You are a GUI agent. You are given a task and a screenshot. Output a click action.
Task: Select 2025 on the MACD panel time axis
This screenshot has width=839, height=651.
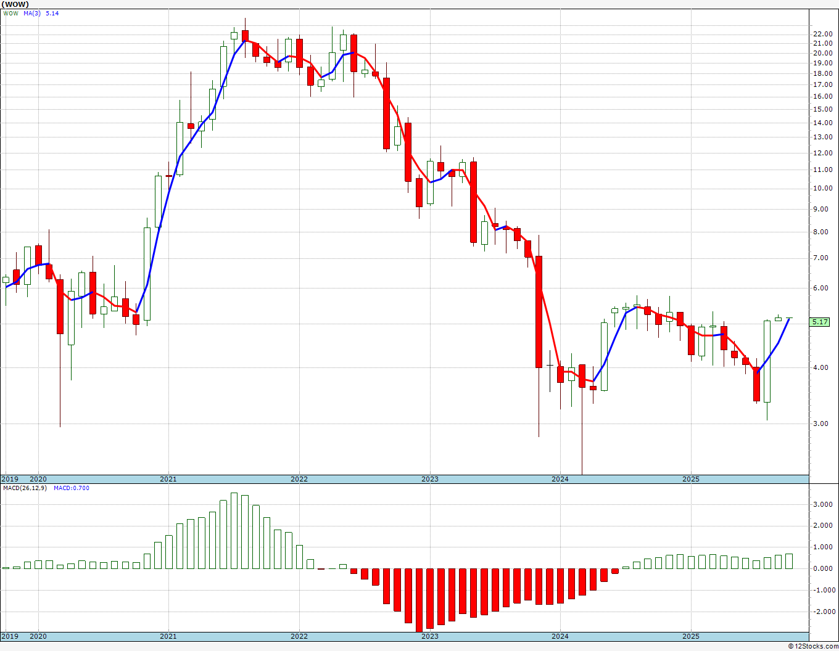click(691, 636)
